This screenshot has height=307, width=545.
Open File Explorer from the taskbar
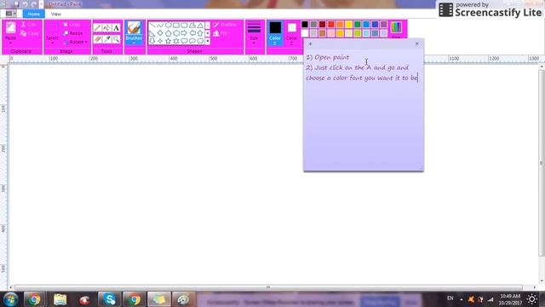[60, 299]
